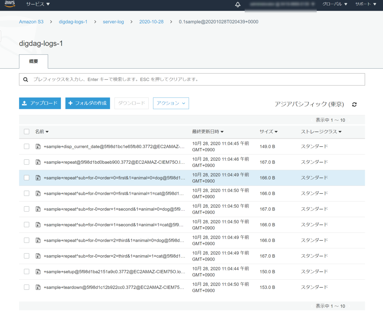Go to Amazon S3 breadcrumb

(x=31, y=22)
